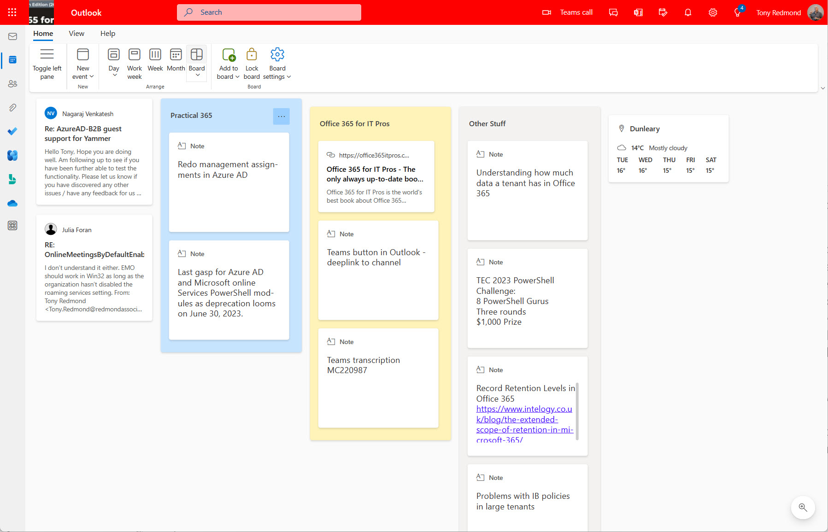Open Calendar from the left sidebar
Screen dimensions: 828x532
pos(12,60)
